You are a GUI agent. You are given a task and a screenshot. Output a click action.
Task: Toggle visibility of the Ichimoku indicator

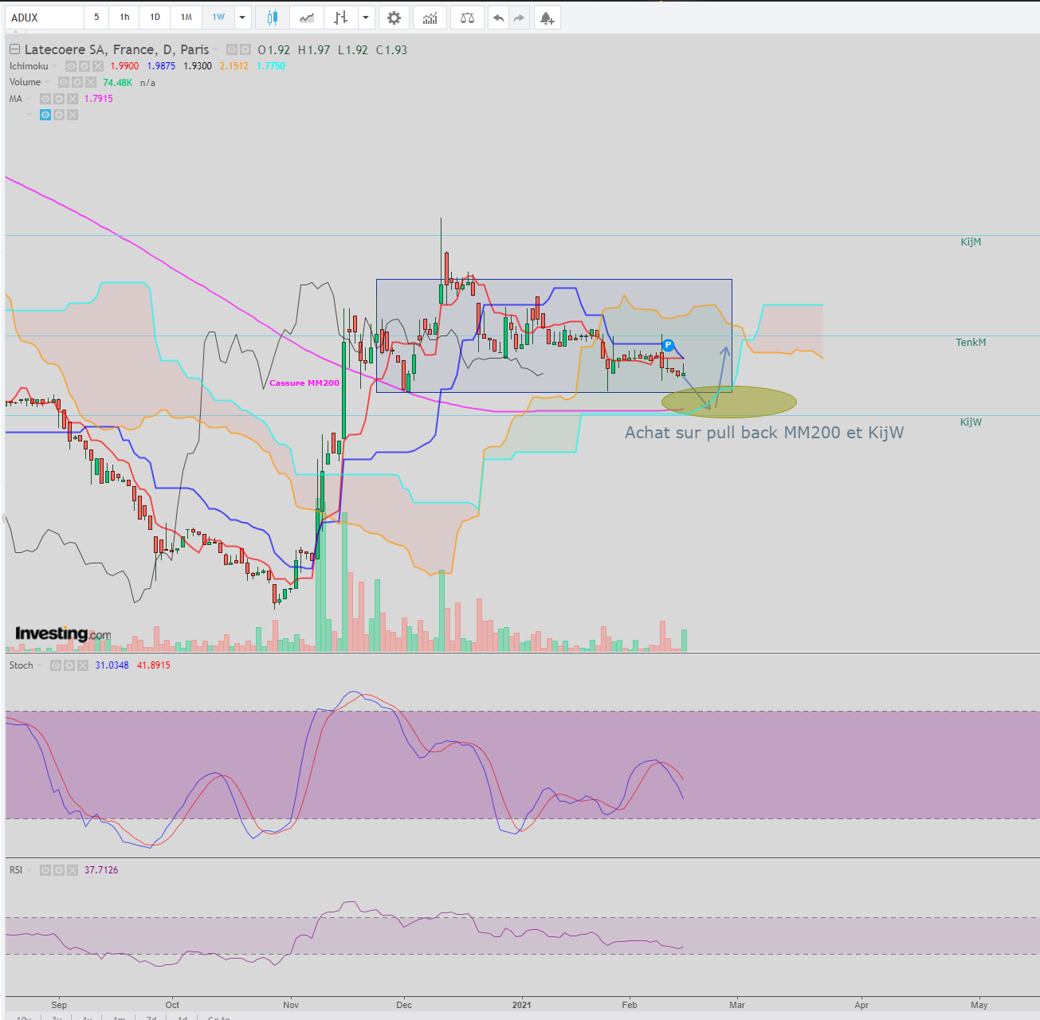click(71, 66)
